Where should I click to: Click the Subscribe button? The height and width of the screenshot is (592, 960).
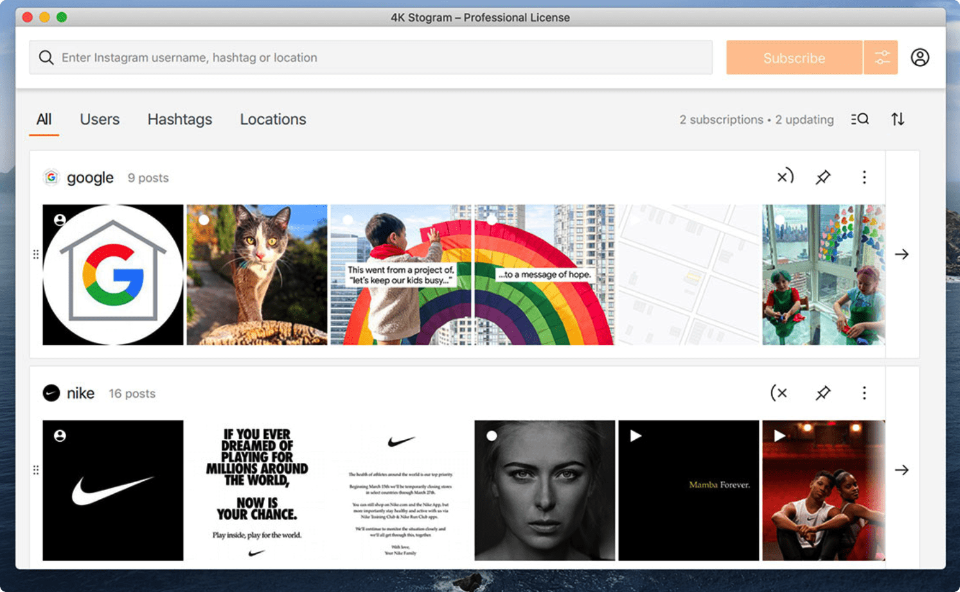794,58
